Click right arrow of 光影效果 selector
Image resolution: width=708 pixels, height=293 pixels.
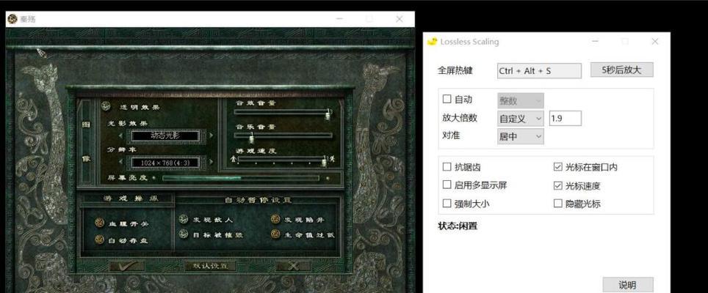(212, 135)
